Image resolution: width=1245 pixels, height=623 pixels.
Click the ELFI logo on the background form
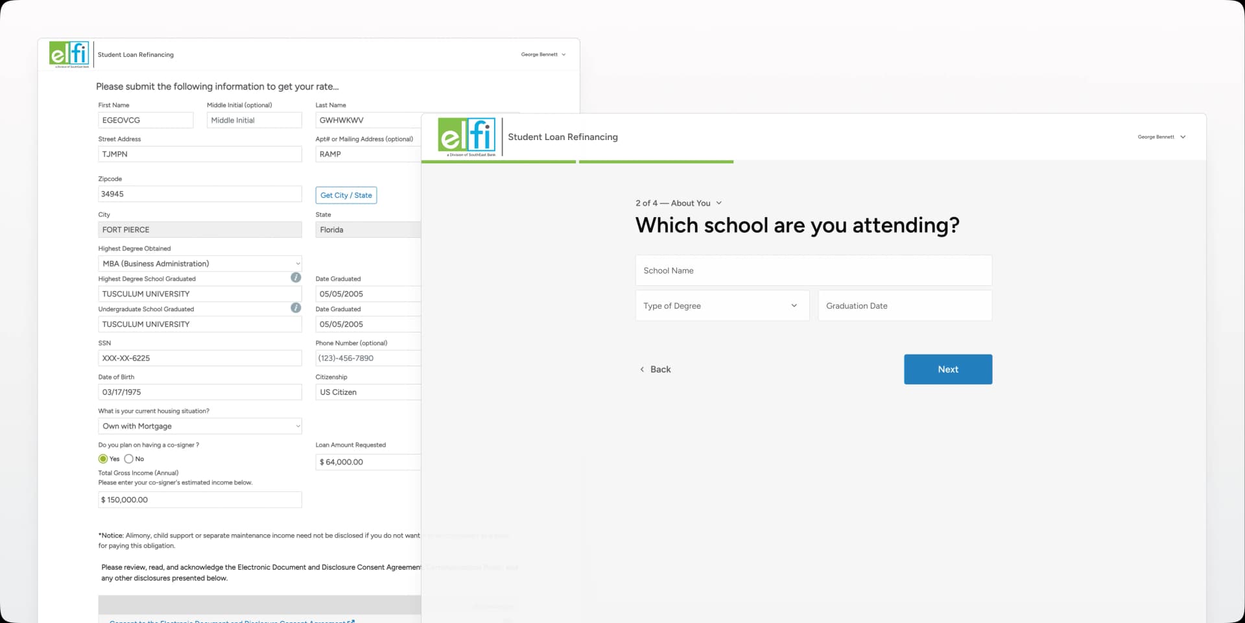coord(69,53)
